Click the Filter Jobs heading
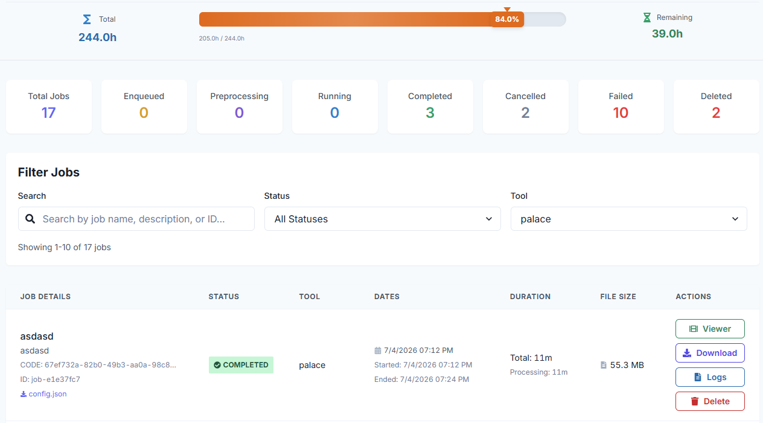This screenshot has height=423, width=763. pyautogui.click(x=49, y=172)
